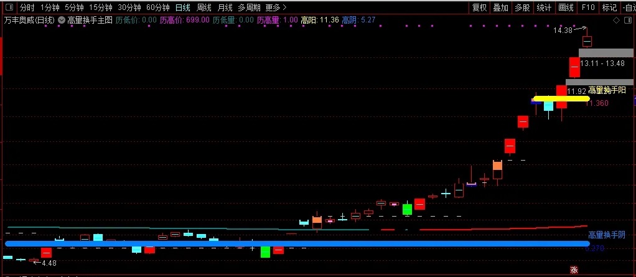Viewport: 636px width, 277px height.
Task: Click the 历高价: 699.00 value
Action: [185, 20]
